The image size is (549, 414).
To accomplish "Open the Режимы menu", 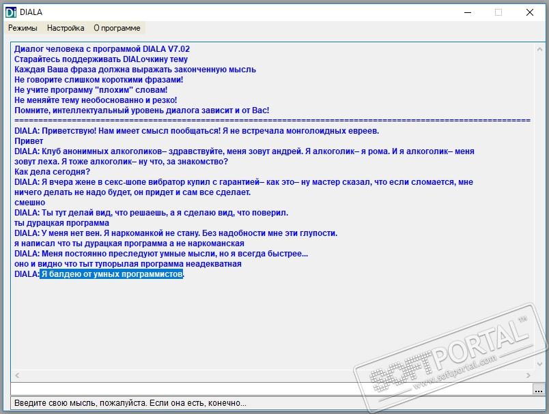I will click(23, 28).
